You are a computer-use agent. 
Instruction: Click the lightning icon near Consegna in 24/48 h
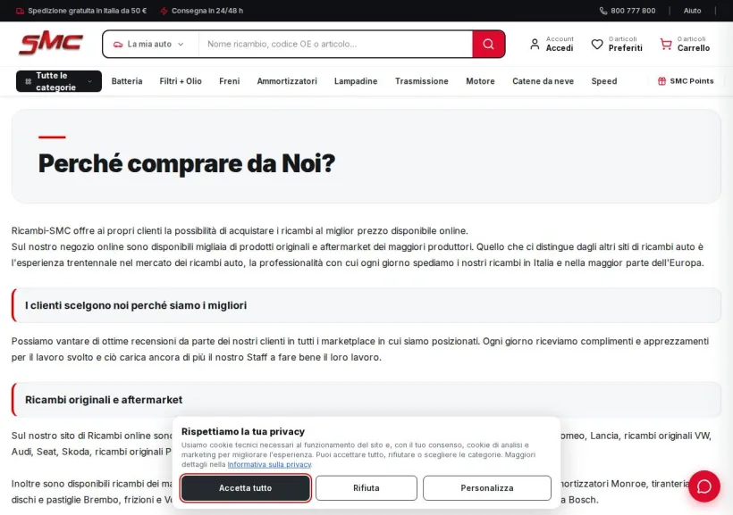(x=164, y=11)
